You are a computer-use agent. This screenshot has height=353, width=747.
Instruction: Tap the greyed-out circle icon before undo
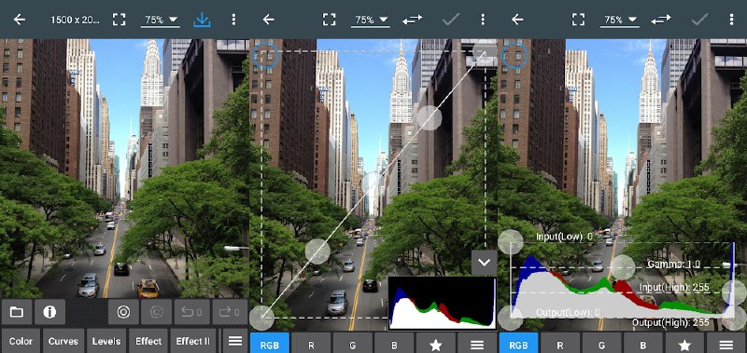(156, 312)
